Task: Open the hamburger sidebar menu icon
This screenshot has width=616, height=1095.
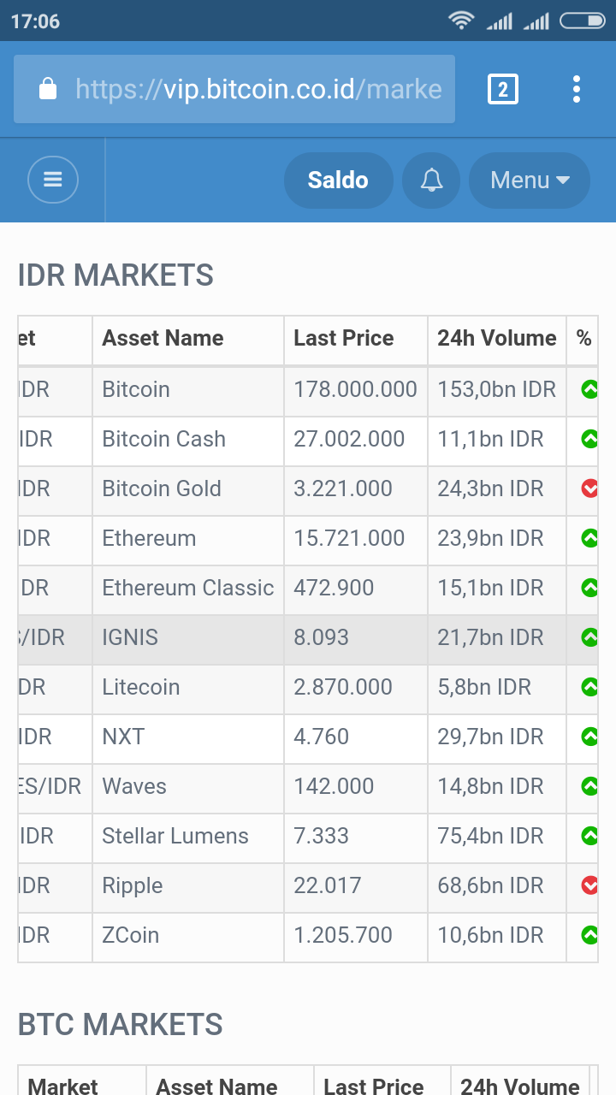Action: 53,180
